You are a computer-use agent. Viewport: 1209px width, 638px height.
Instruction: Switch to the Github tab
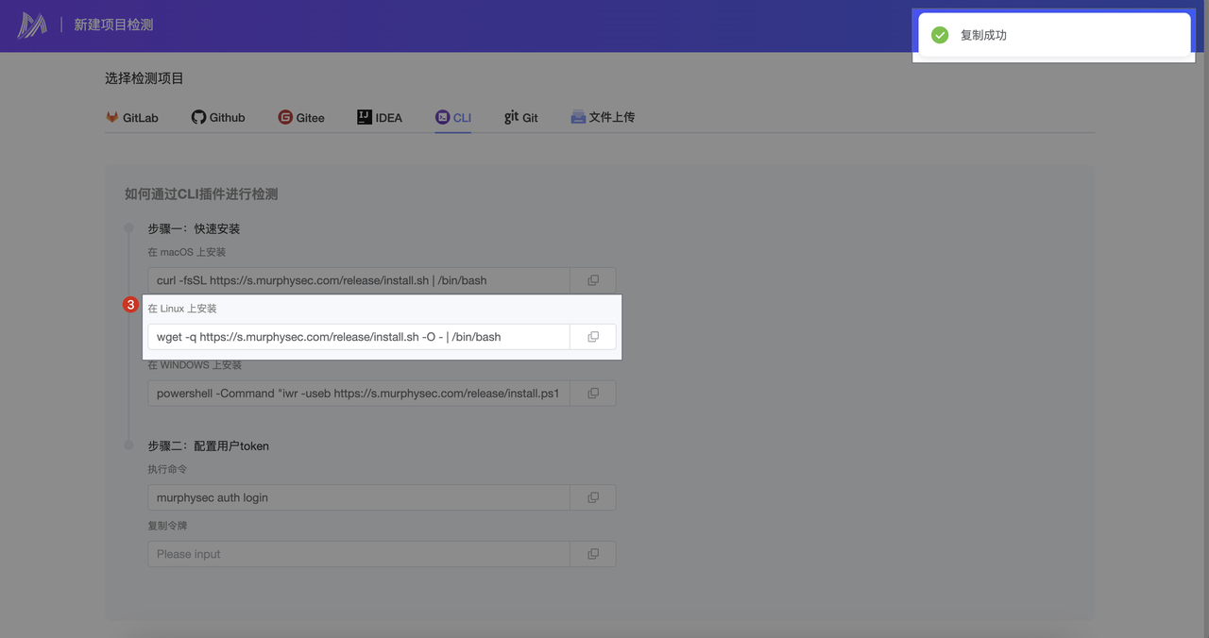[x=218, y=118]
